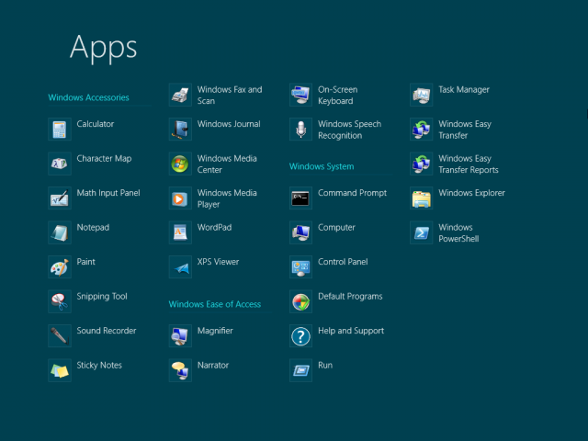Viewport: 588px width, 441px height.
Task: Launch Paint from its palette icon
Action: click(x=60, y=267)
